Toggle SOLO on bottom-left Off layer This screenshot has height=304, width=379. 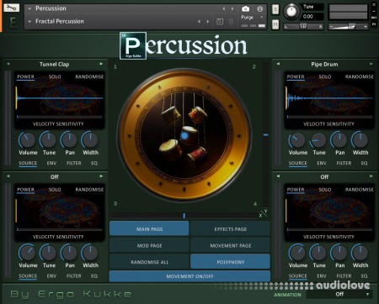click(x=55, y=190)
